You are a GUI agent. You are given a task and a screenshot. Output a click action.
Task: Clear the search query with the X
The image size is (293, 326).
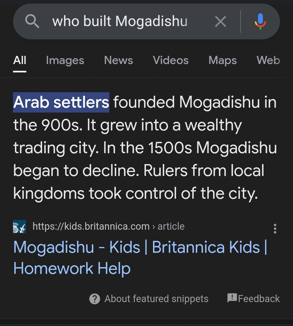220,21
